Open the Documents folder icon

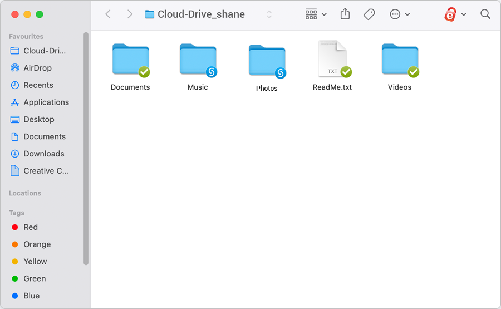point(131,60)
